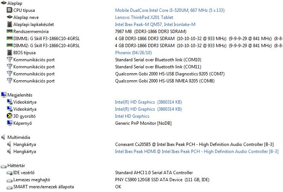This screenshot has width=283, height=192.
Task: Open the Intel HD Graphics 3D accelerator link
Action: (x=132, y=116)
